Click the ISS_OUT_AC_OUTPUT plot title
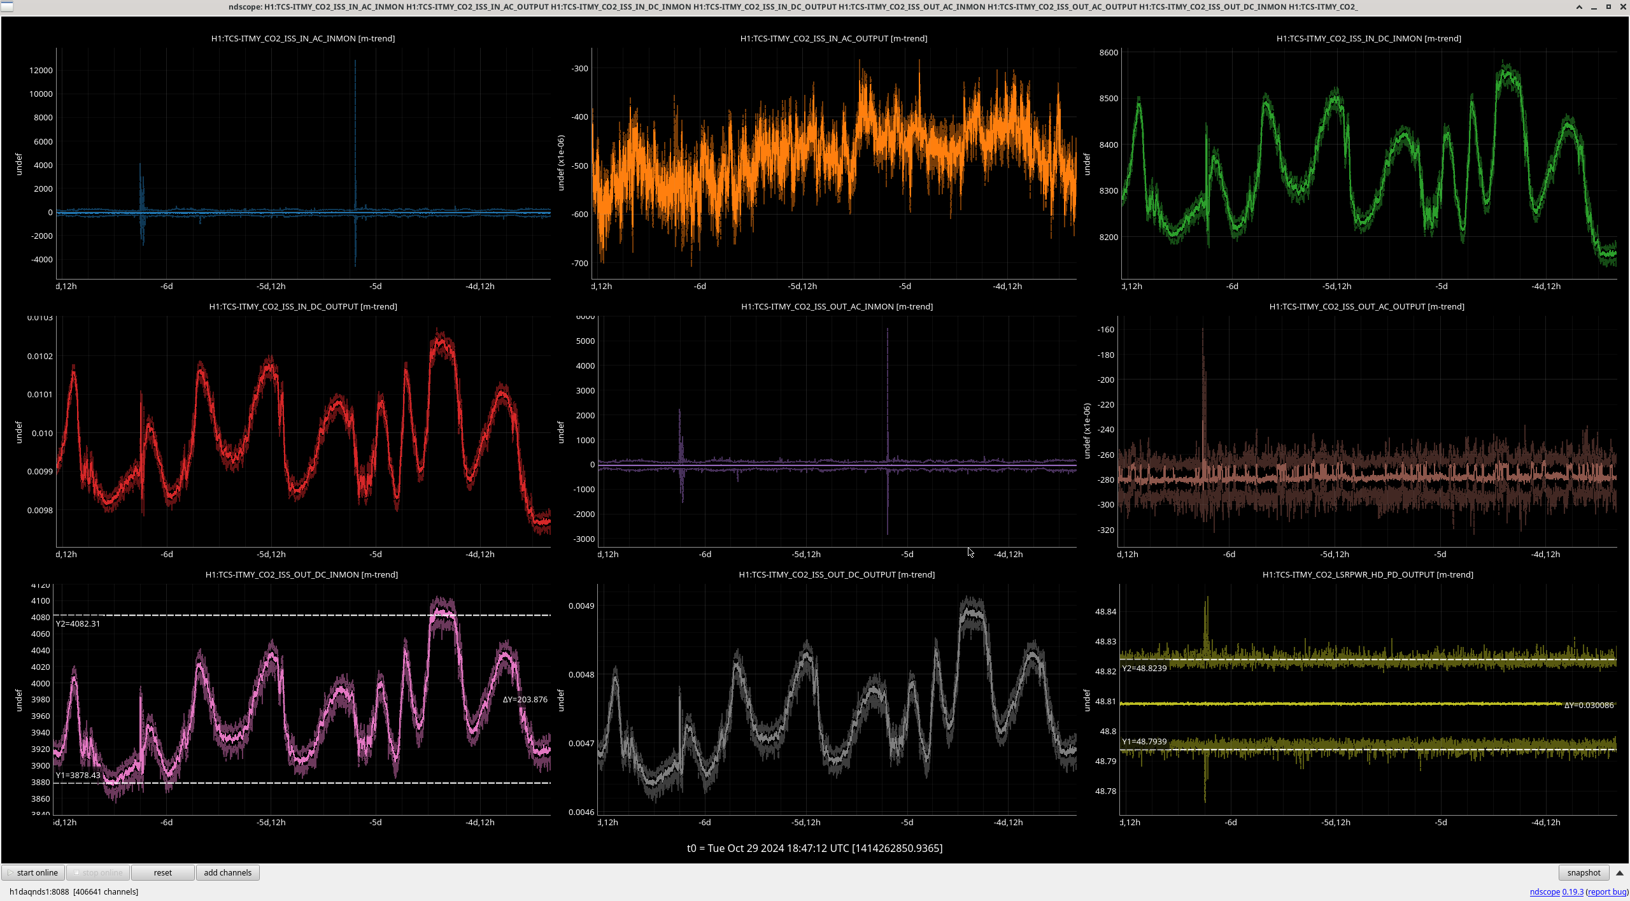The image size is (1630, 901). pyautogui.click(x=1366, y=306)
